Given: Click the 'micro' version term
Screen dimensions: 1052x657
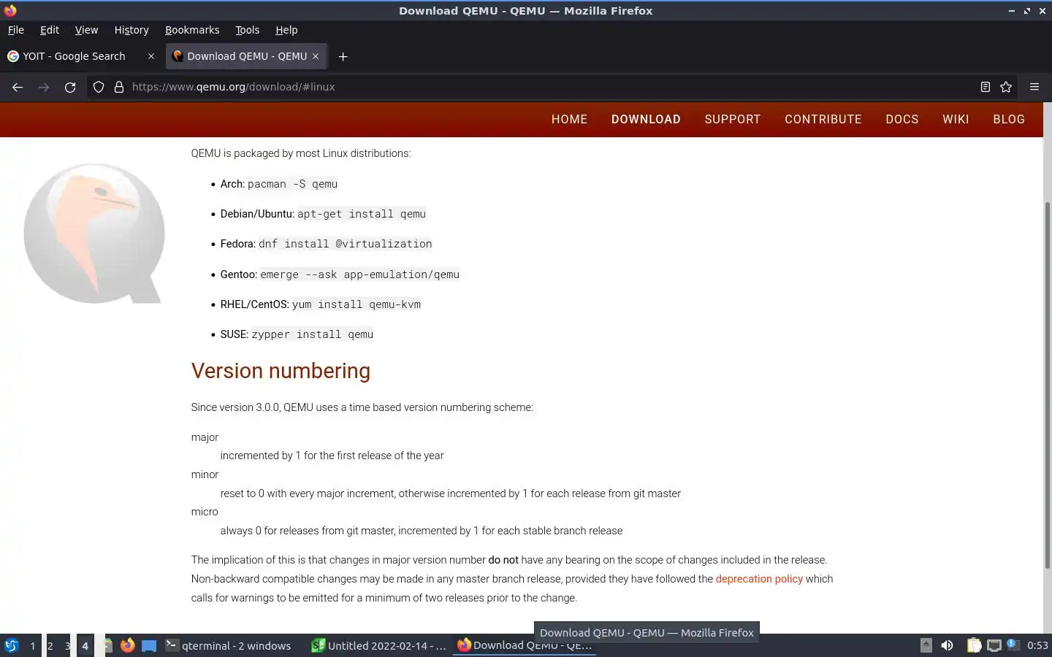Looking at the screenshot, I should coord(205,512).
